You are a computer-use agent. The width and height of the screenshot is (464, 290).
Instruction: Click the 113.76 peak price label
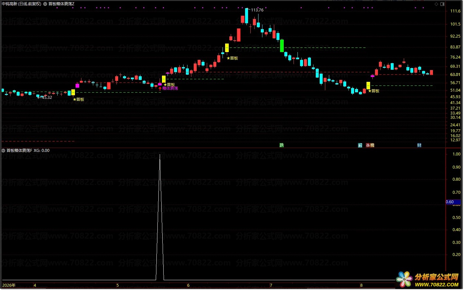(x=257, y=10)
